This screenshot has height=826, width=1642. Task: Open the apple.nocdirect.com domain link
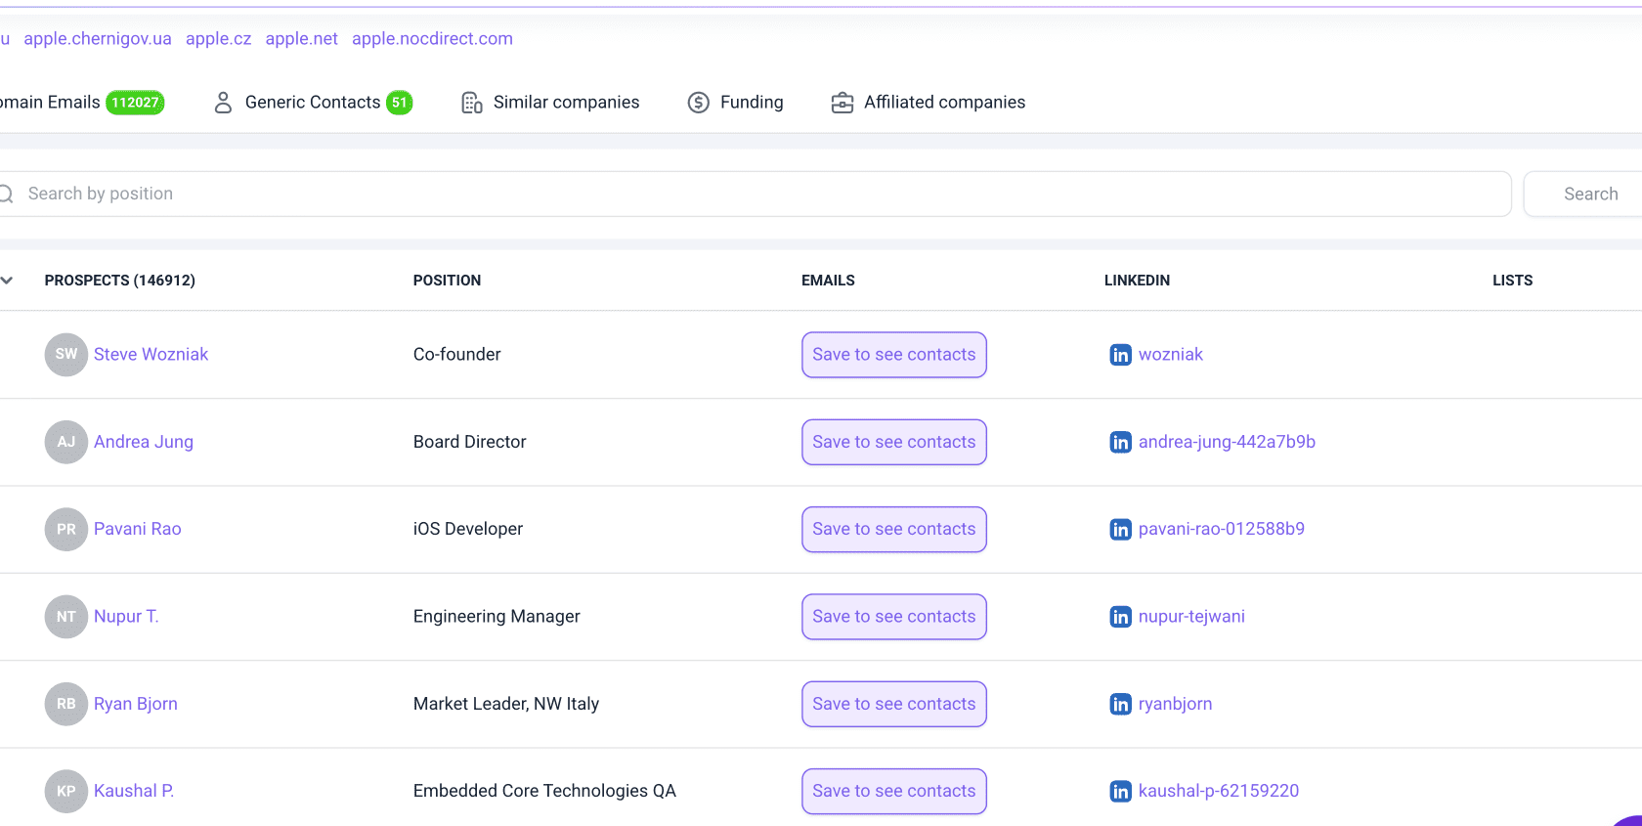pyautogui.click(x=432, y=39)
